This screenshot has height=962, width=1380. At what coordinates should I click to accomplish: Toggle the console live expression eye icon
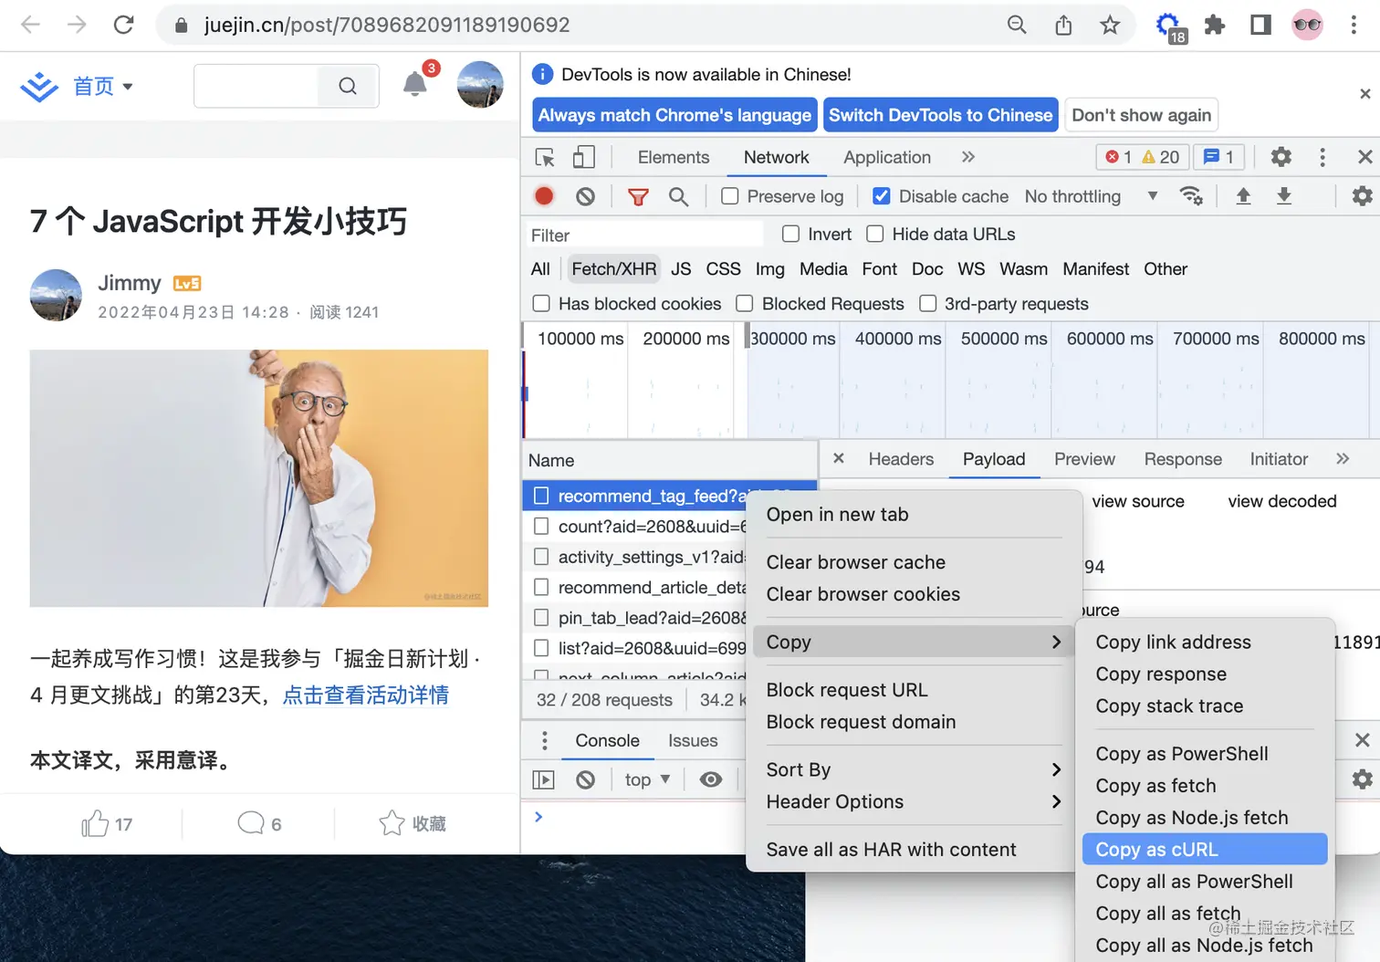[711, 779]
